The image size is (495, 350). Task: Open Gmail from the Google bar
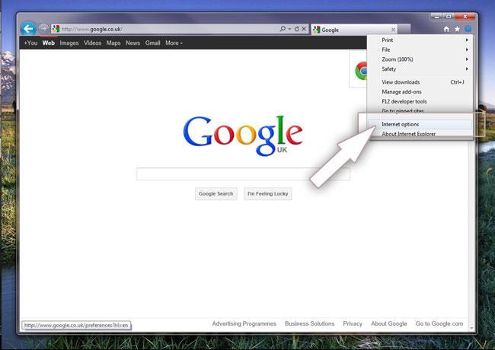coord(153,43)
